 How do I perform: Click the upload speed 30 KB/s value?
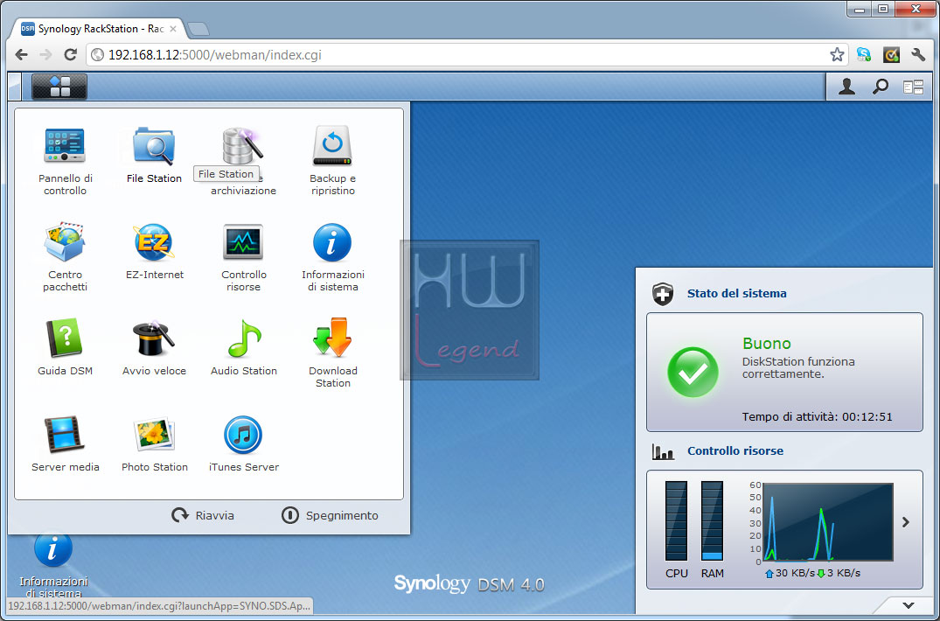795,573
